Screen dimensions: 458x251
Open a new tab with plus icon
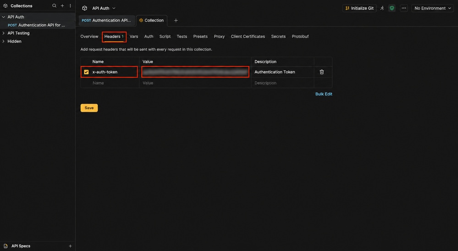coord(176,21)
